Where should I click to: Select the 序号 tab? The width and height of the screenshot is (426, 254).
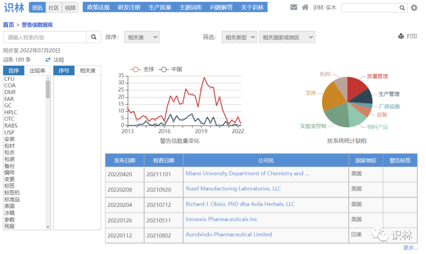coord(64,70)
